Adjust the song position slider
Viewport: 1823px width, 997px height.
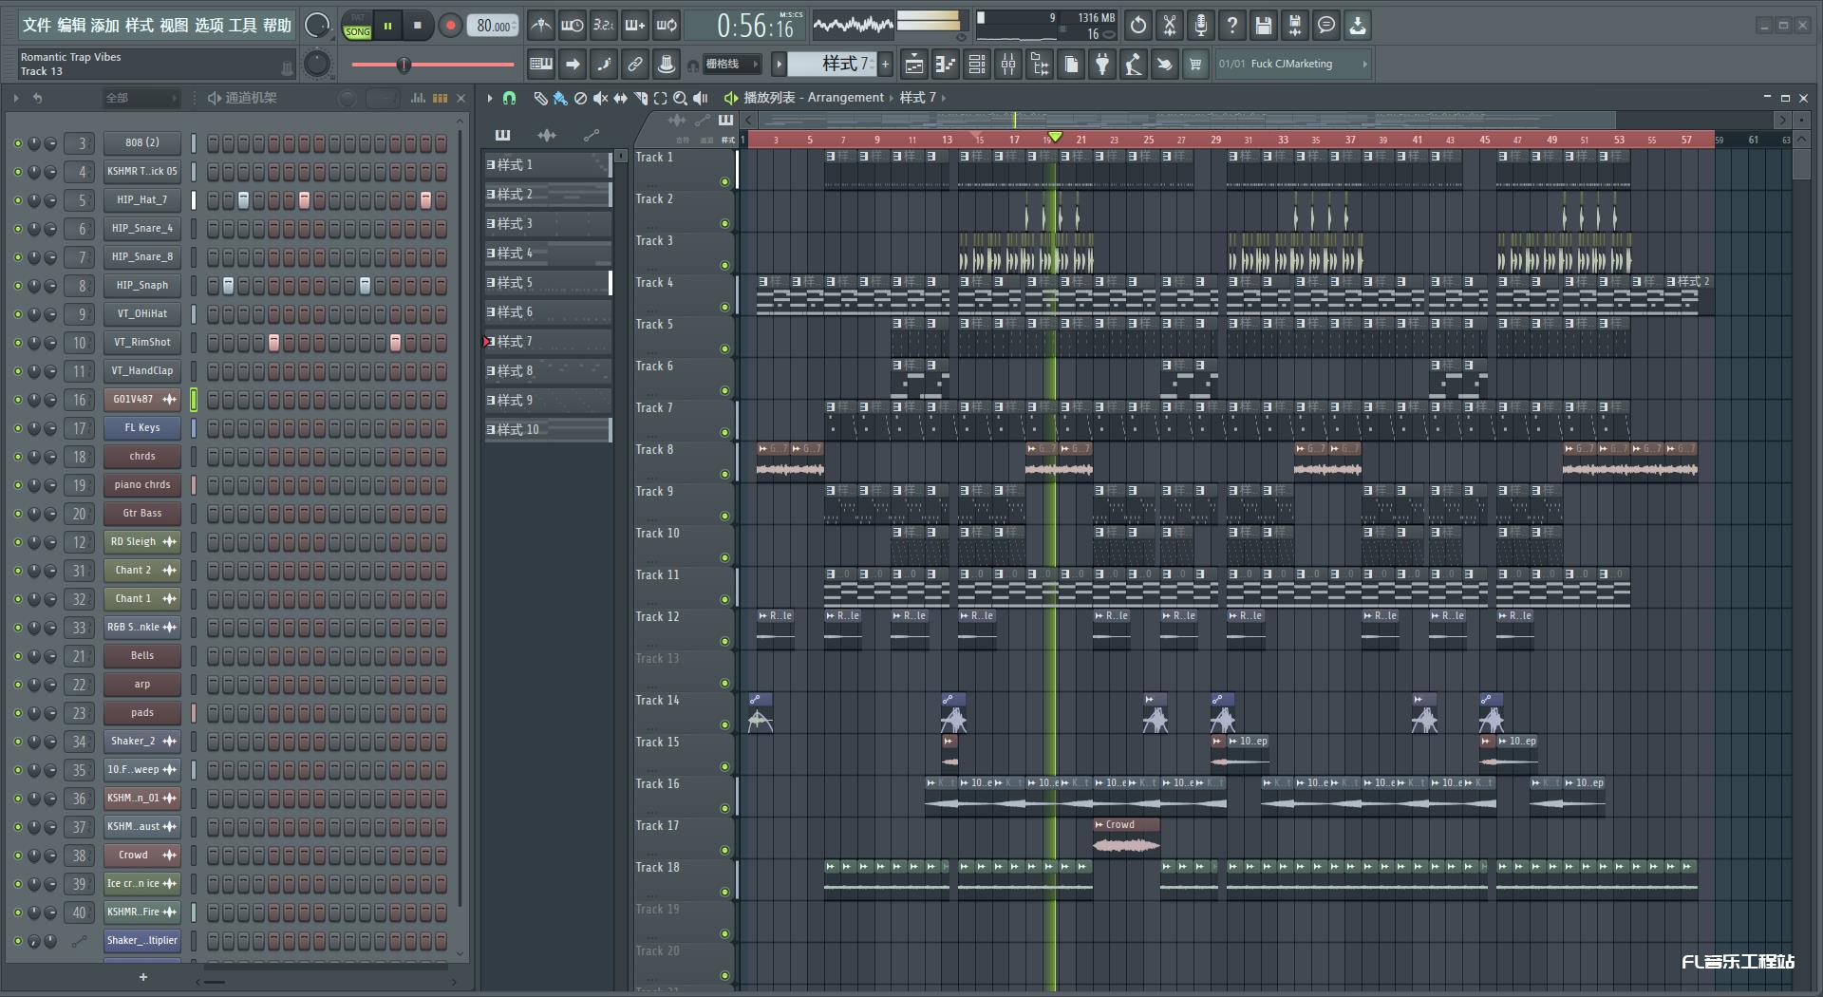point(432,65)
